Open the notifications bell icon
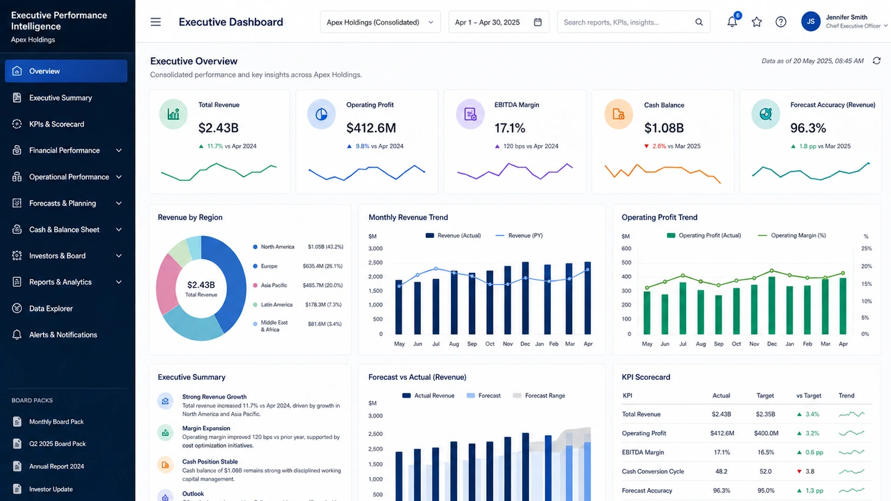 732,22
